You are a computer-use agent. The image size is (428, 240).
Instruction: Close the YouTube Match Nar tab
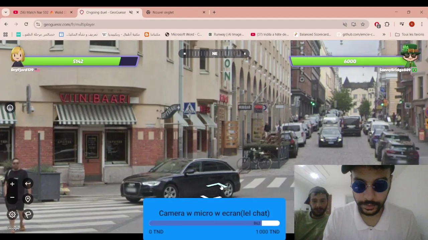pyautogui.click(x=71, y=12)
